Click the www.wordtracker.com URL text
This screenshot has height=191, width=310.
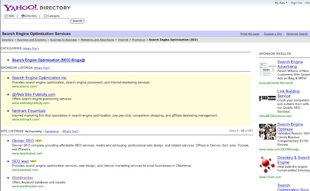coord(28,186)
